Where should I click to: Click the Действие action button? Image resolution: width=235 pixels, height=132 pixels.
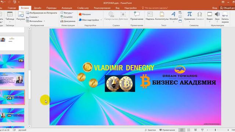coord(123,16)
